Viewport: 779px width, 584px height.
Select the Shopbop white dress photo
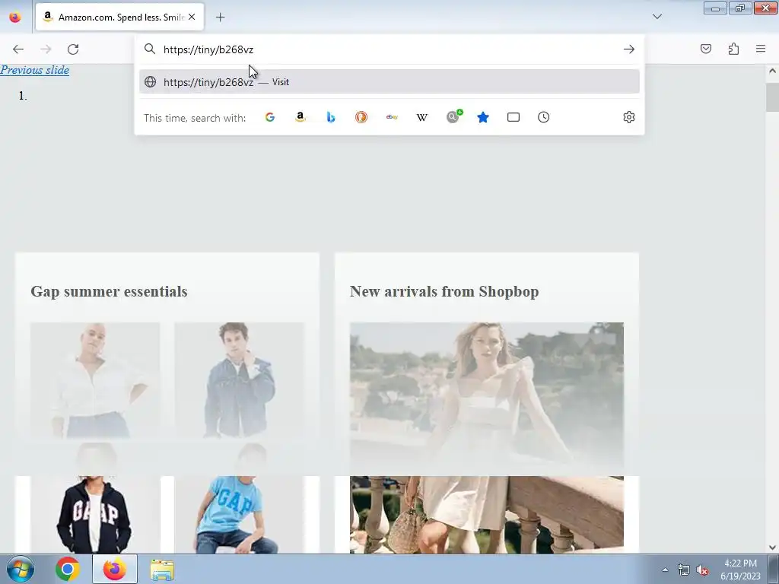click(x=487, y=438)
